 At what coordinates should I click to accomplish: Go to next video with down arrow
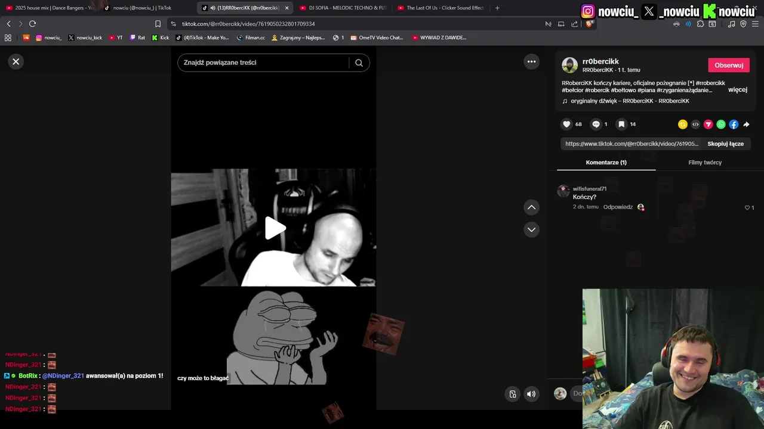pyautogui.click(x=531, y=229)
